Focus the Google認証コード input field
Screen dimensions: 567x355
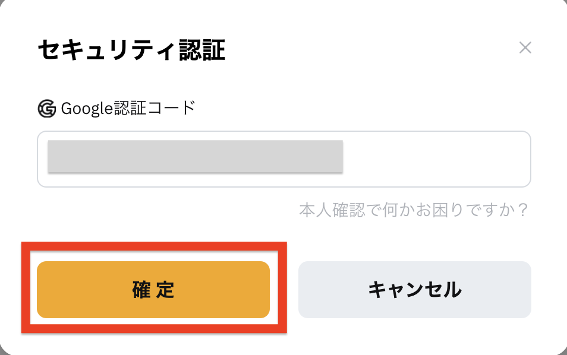pyautogui.click(x=284, y=159)
